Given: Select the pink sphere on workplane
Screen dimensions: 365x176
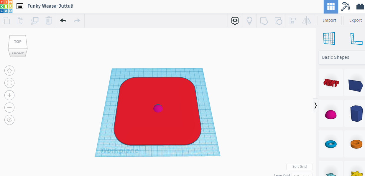Looking at the screenshot, I should pos(158,108).
